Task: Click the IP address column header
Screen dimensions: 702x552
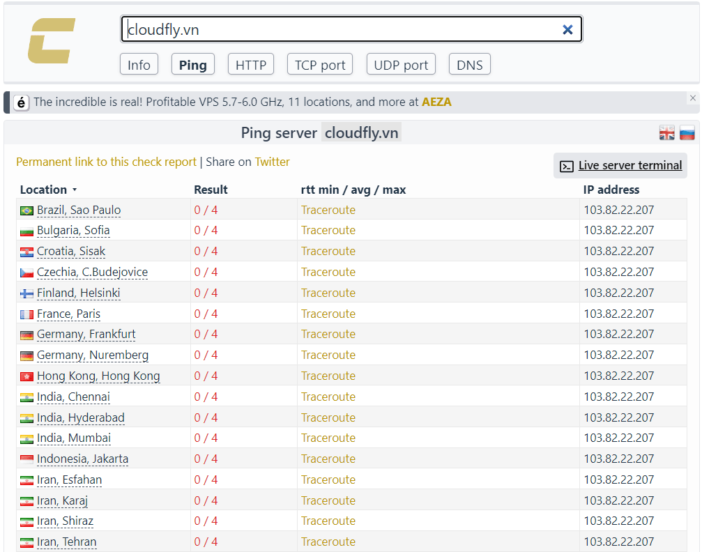Action: point(611,190)
